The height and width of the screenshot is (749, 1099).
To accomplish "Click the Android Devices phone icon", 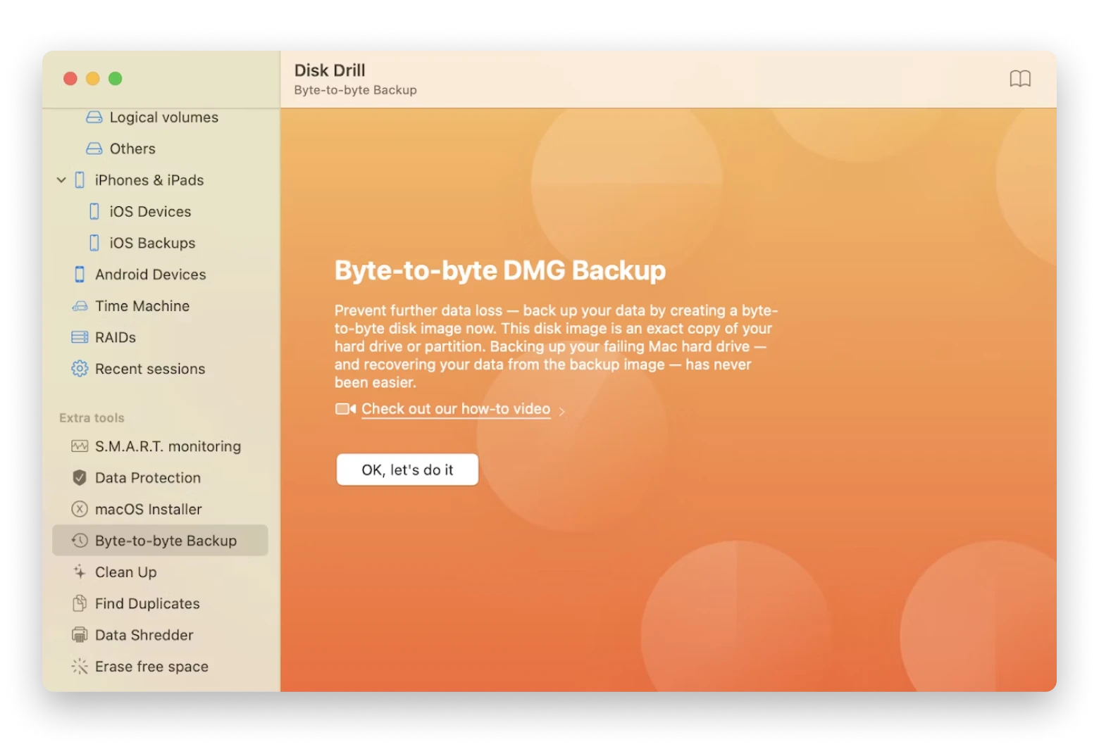I will (80, 275).
